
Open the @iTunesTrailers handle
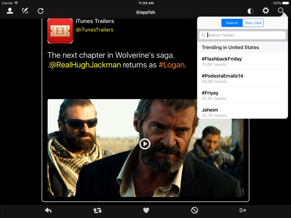[x=94, y=30]
